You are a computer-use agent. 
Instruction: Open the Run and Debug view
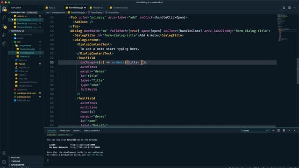coord(4,35)
